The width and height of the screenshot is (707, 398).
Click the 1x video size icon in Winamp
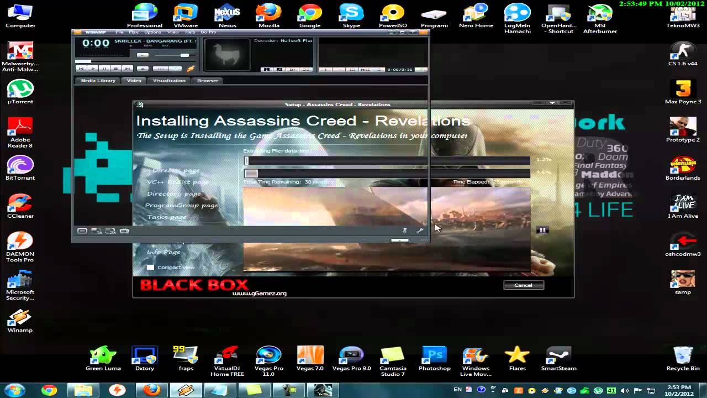pyautogui.click(x=97, y=231)
